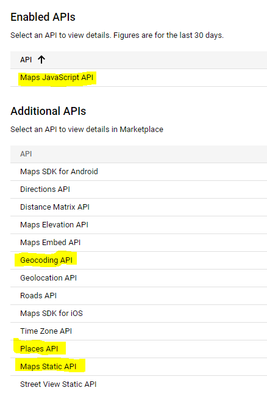Click the Marketplace description text
Viewport: 267px width, 393px height.
click(87, 130)
